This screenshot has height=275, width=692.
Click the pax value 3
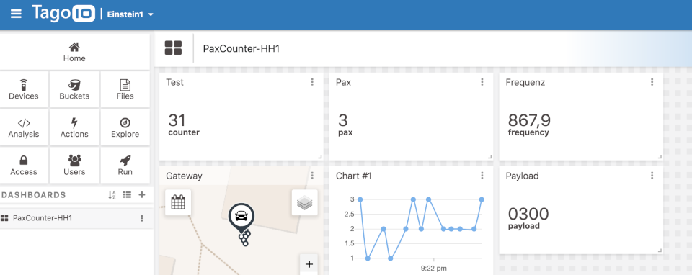[x=342, y=120]
